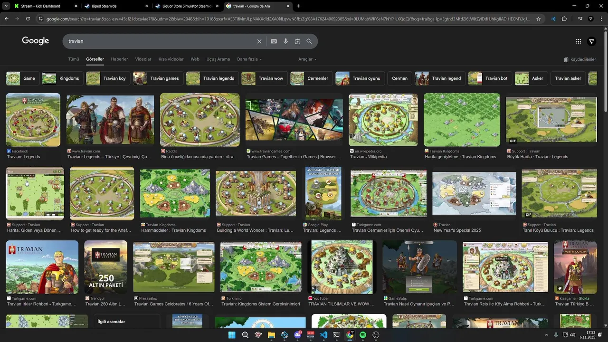Clear the search box with the X icon

tap(259, 41)
